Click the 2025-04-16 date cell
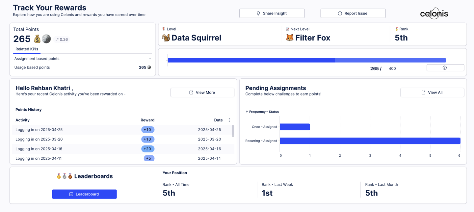 (209, 149)
